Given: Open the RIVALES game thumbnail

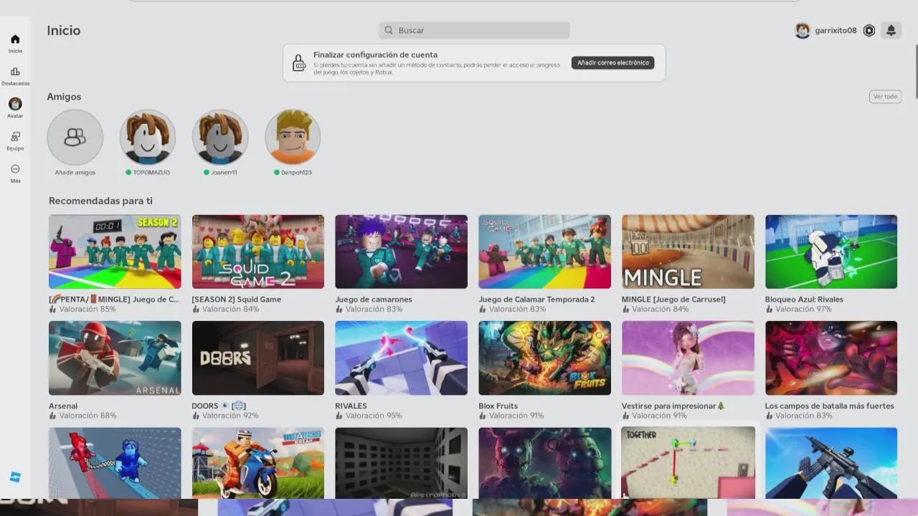Looking at the screenshot, I should click(401, 358).
